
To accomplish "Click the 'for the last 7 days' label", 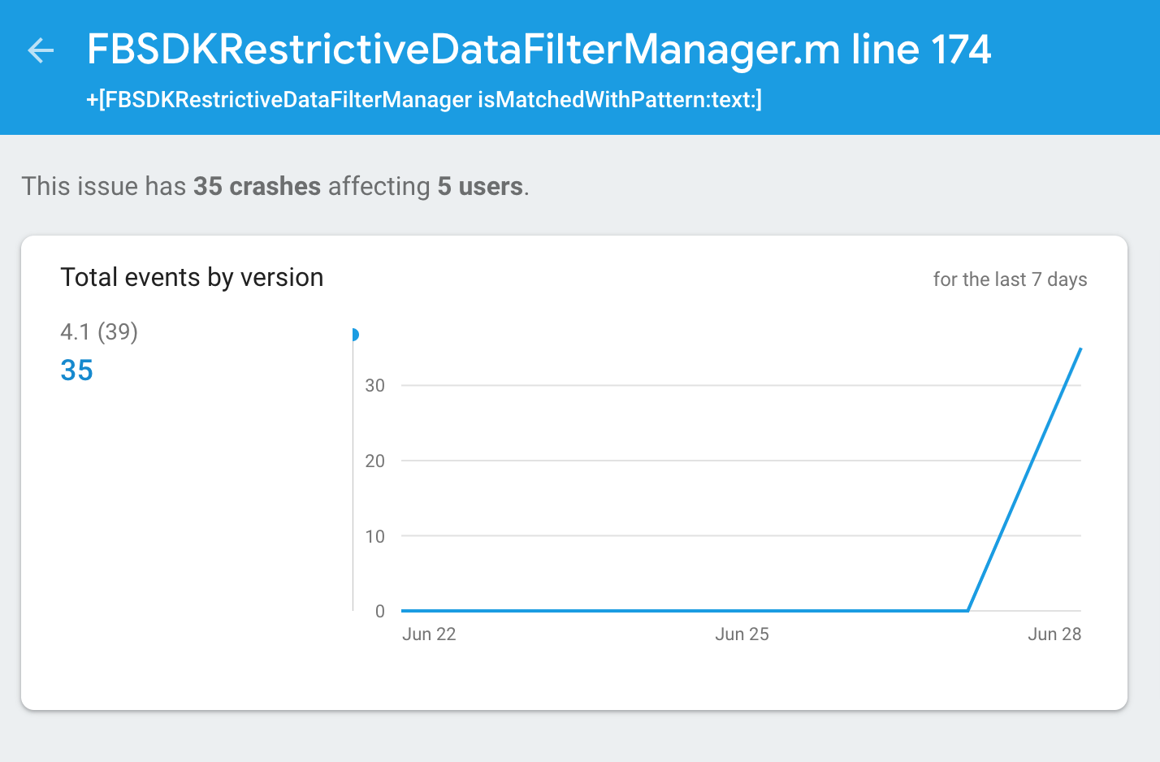I will point(1010,279).
